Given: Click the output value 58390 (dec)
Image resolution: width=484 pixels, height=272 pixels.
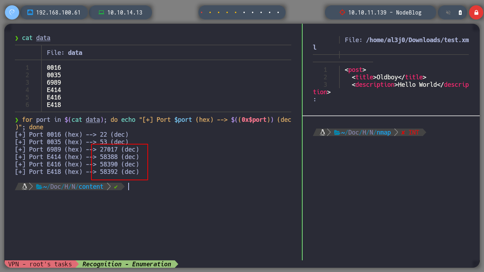Looking at the screenshot, I should point(119,164).
